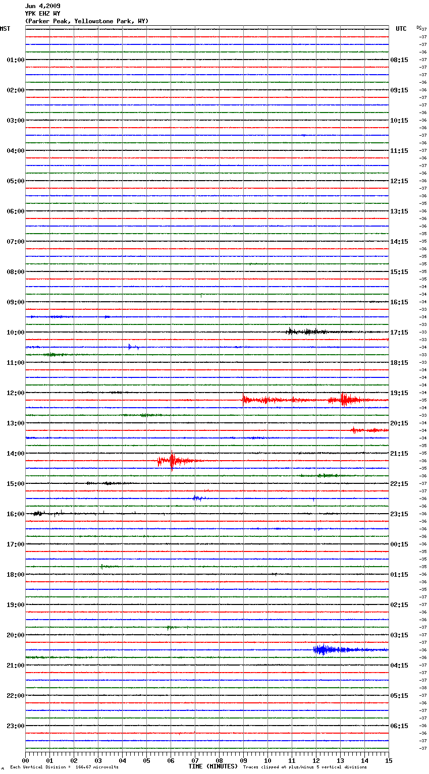
Task: Click the "UTC" axis header
Action: click(401, 29)
